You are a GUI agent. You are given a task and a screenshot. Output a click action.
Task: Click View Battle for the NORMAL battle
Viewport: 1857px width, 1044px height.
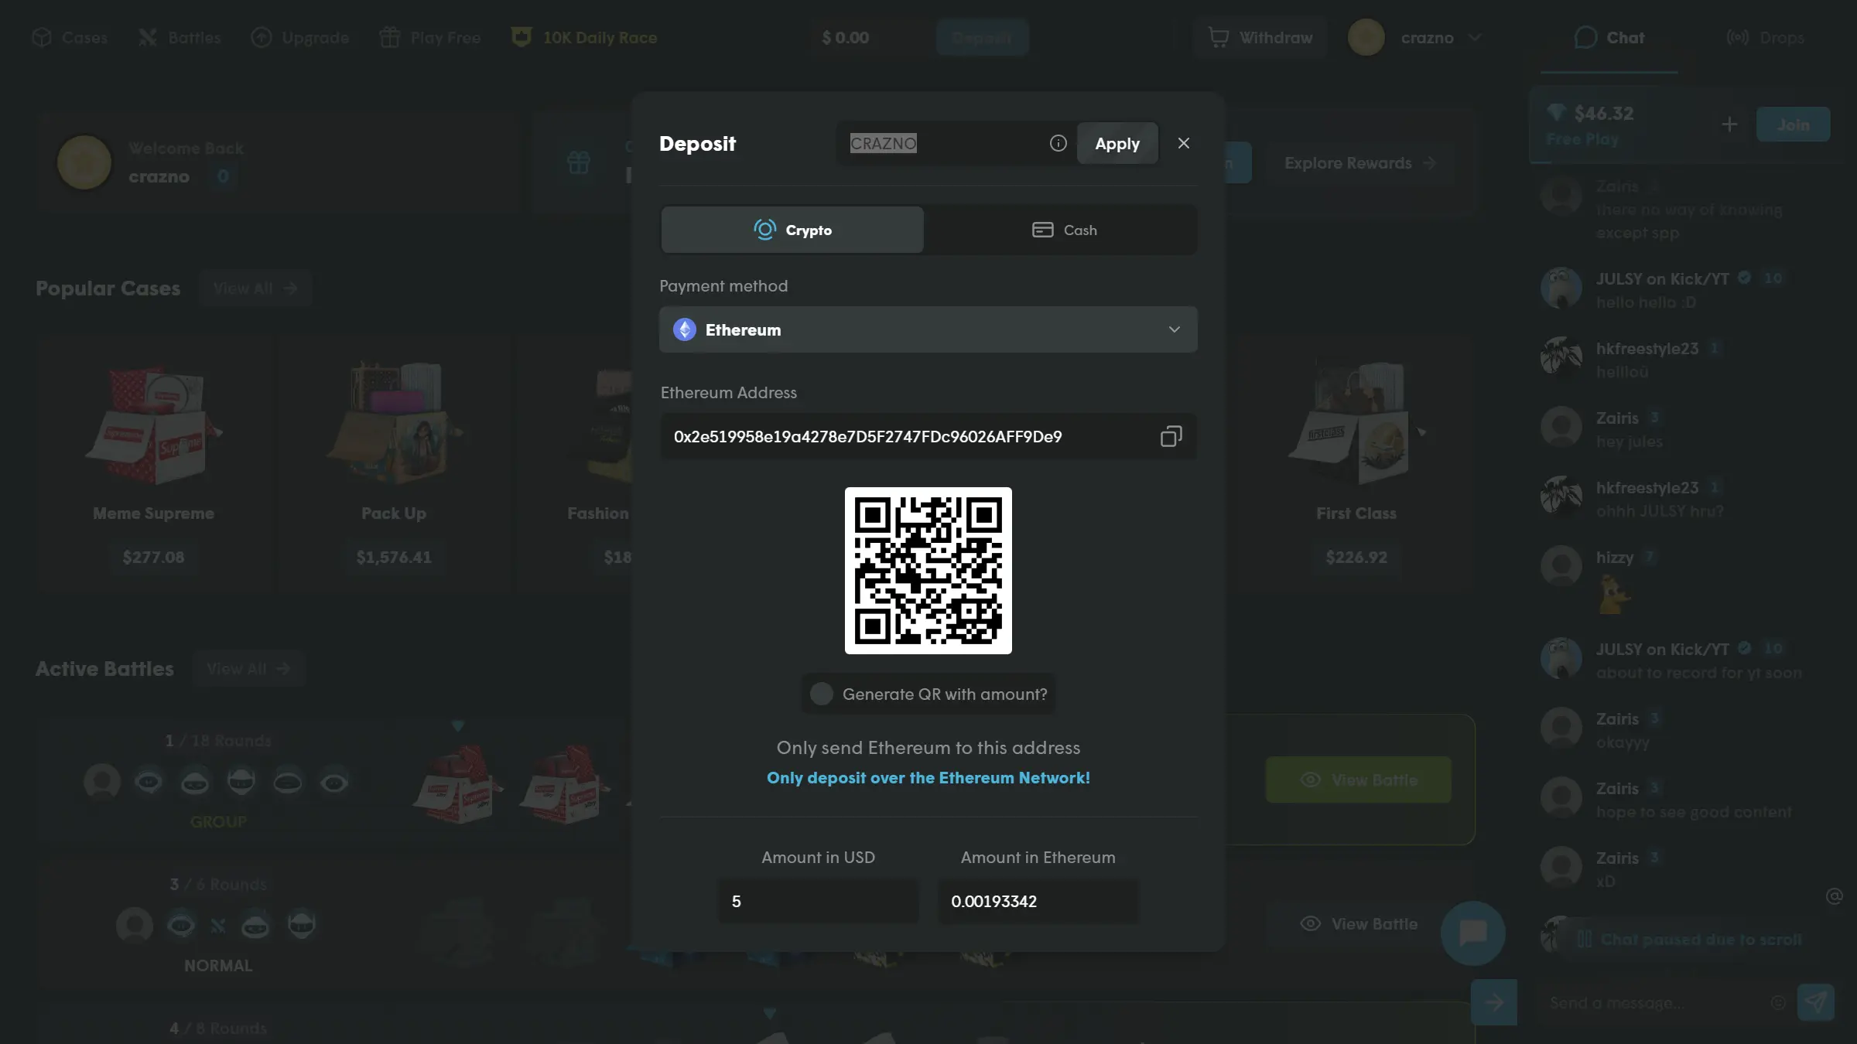tap(1358, 923)
